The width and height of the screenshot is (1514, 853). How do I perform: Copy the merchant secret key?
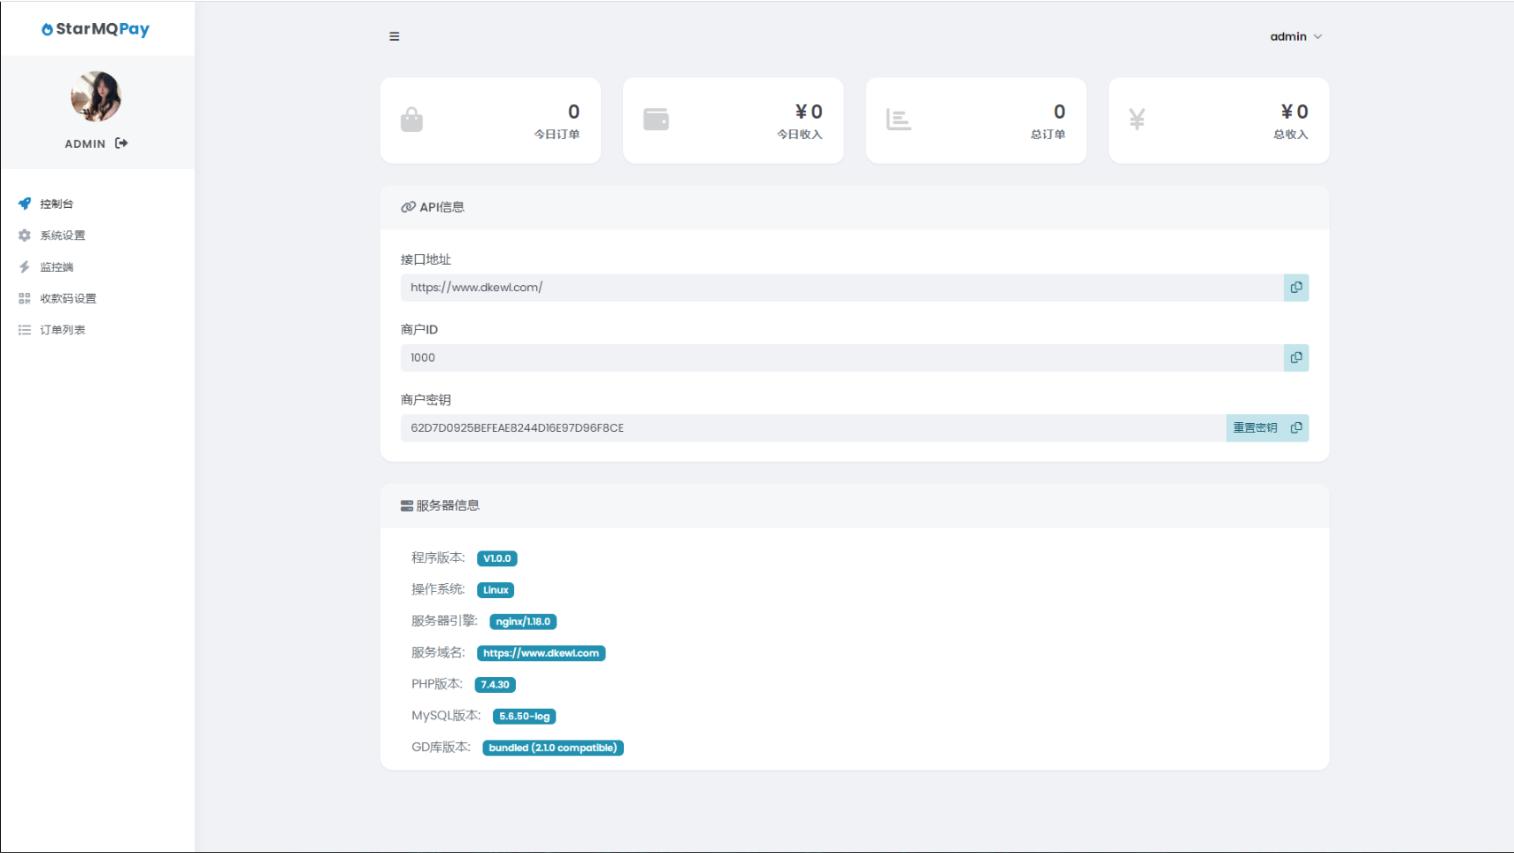(x=1296, y=428)
